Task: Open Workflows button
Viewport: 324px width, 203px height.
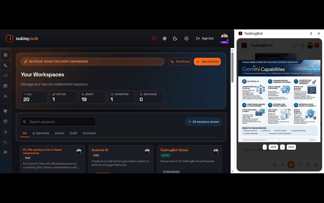Action: [x=180, y=61]
